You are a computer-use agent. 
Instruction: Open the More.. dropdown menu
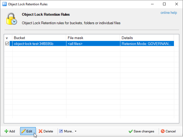pyautogui.click(x=68, y=131)
